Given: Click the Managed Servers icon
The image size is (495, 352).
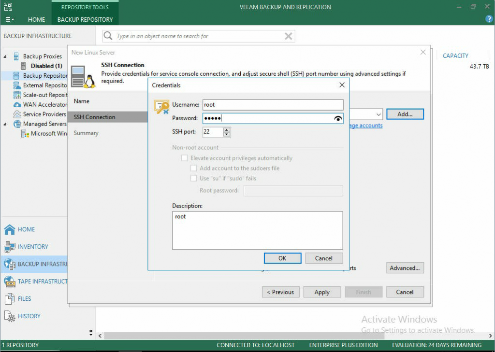Looking at the screenshot, I should [x=17, y=124].
